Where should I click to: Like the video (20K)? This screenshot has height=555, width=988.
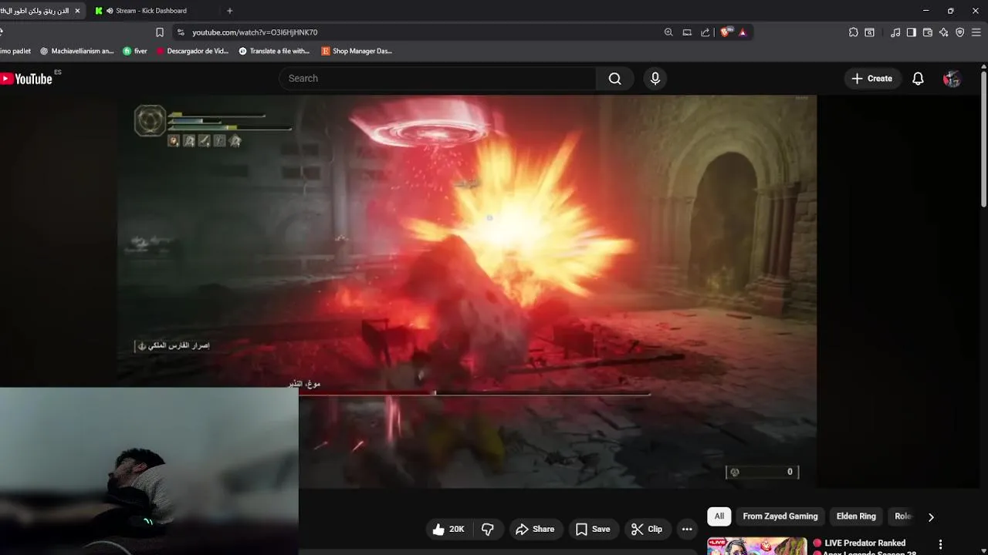pyautogui.click(x=448, y=529)
